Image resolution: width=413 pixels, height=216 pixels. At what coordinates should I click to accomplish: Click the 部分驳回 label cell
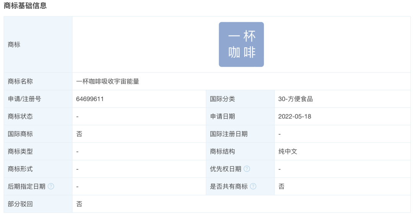point(20,204)
